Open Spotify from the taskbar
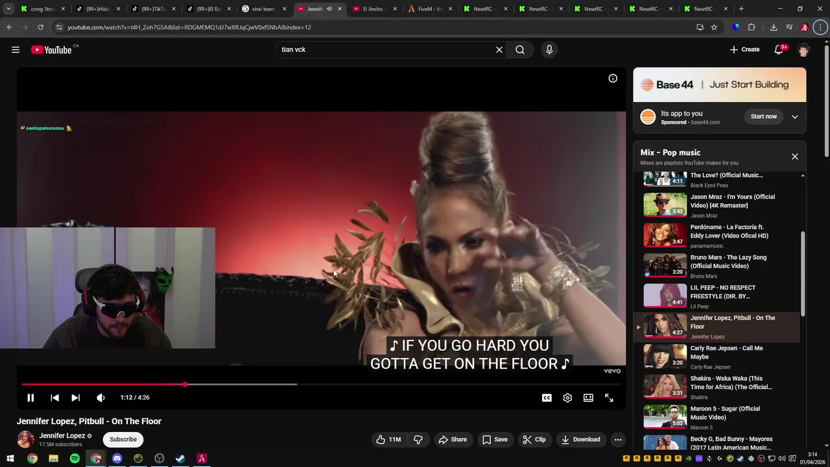 [75, 459]
